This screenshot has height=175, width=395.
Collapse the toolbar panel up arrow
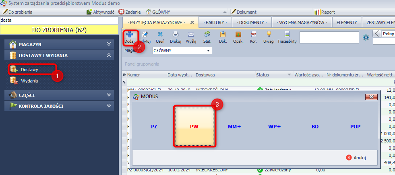pos(225,12)
